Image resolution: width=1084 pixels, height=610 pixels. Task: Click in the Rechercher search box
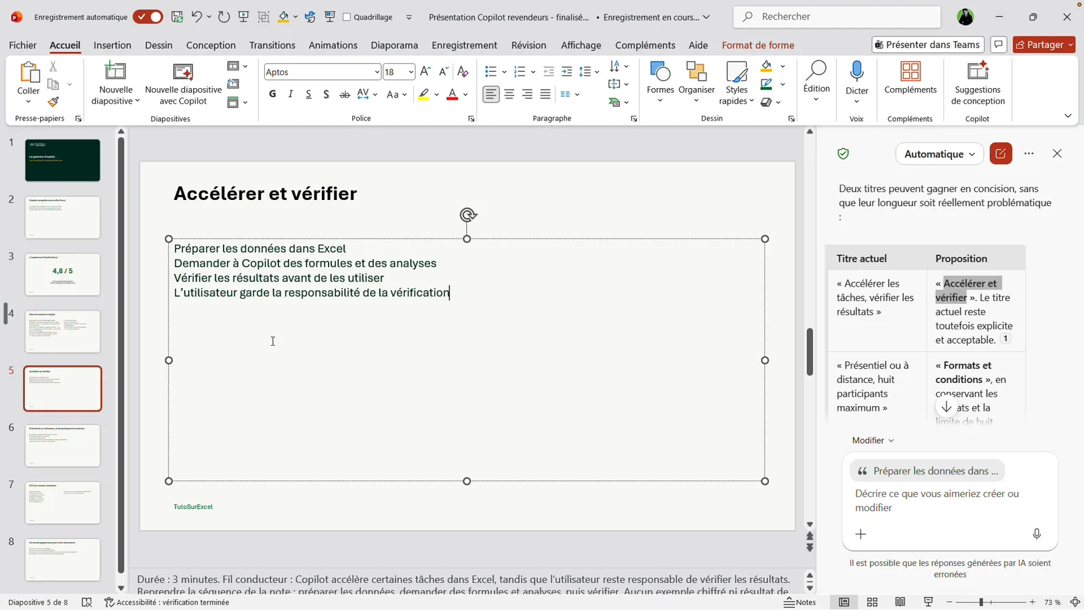point(837,17)
